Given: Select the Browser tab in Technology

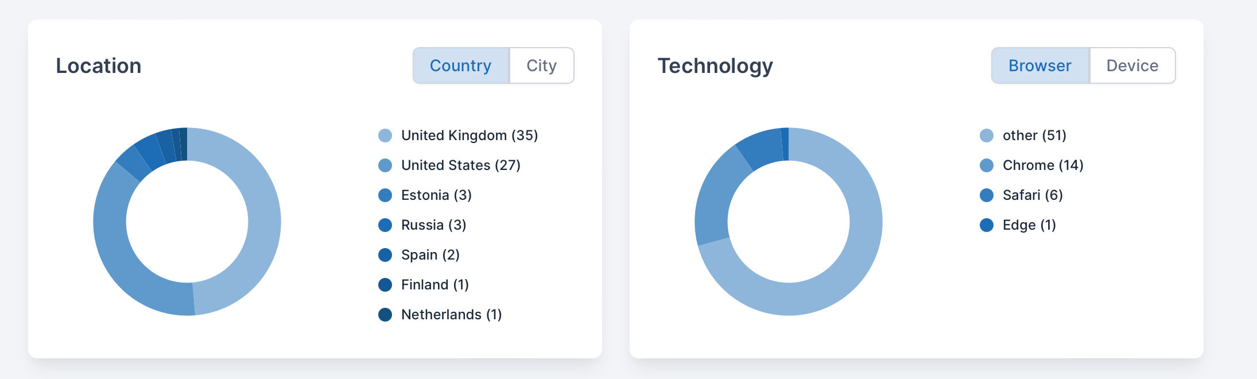Looking at the screenshot, I should pyautogui.click(x=1039, y=65).
